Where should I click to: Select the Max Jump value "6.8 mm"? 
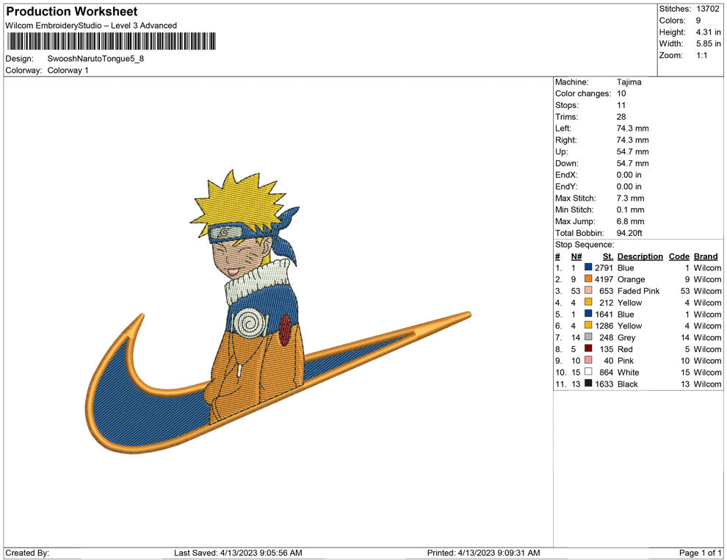pyautogui.click(x=630, y=221)
